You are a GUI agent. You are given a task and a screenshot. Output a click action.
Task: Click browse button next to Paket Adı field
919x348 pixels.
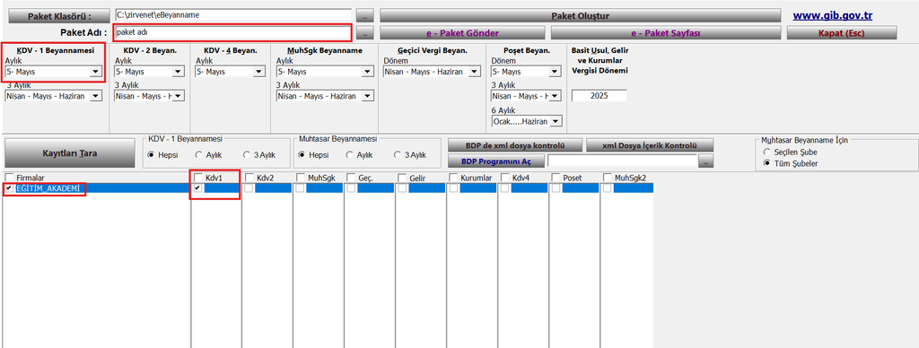364,32
